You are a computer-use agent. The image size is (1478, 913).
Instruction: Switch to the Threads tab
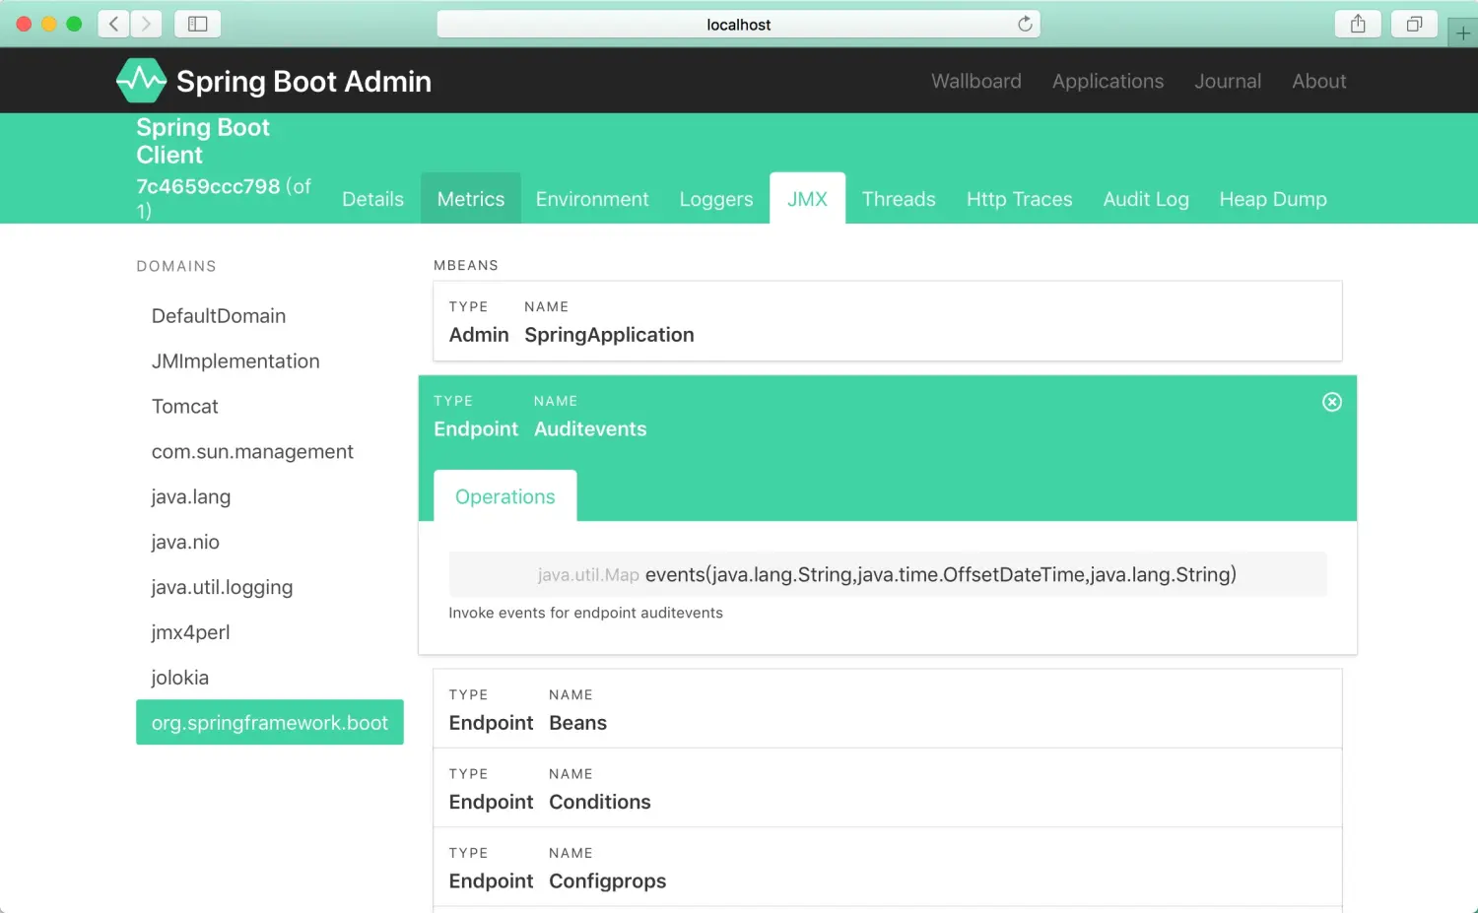click(899, 199)
